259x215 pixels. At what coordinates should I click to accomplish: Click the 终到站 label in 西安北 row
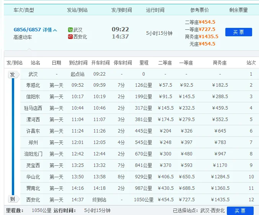click(x=99, y=200)
